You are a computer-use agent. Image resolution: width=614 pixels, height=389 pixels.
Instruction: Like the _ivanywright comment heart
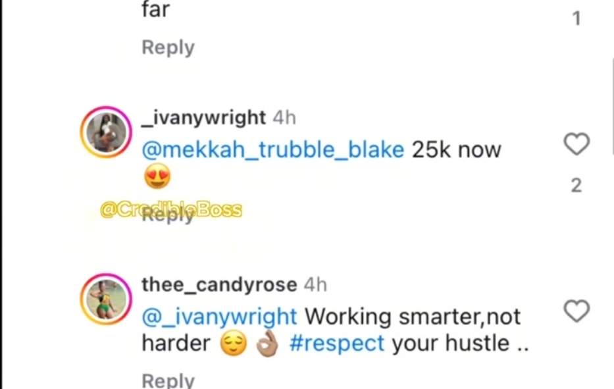(576, 143)
